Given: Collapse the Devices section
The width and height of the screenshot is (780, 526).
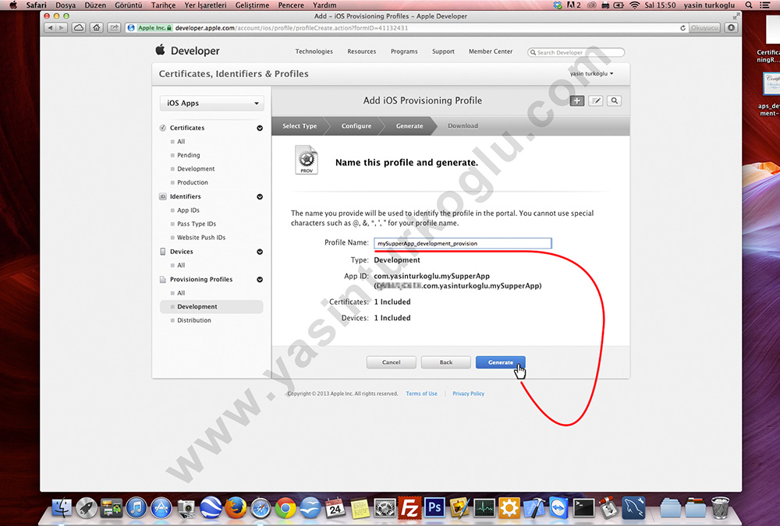Looking at the screenshot, I should click(260, 252).
